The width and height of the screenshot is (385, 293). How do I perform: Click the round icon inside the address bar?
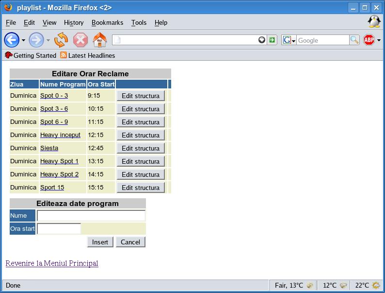262,40
